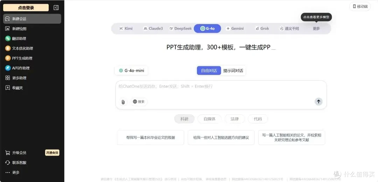
Task: Click the send arrow button
Action: tap(318, 101)
